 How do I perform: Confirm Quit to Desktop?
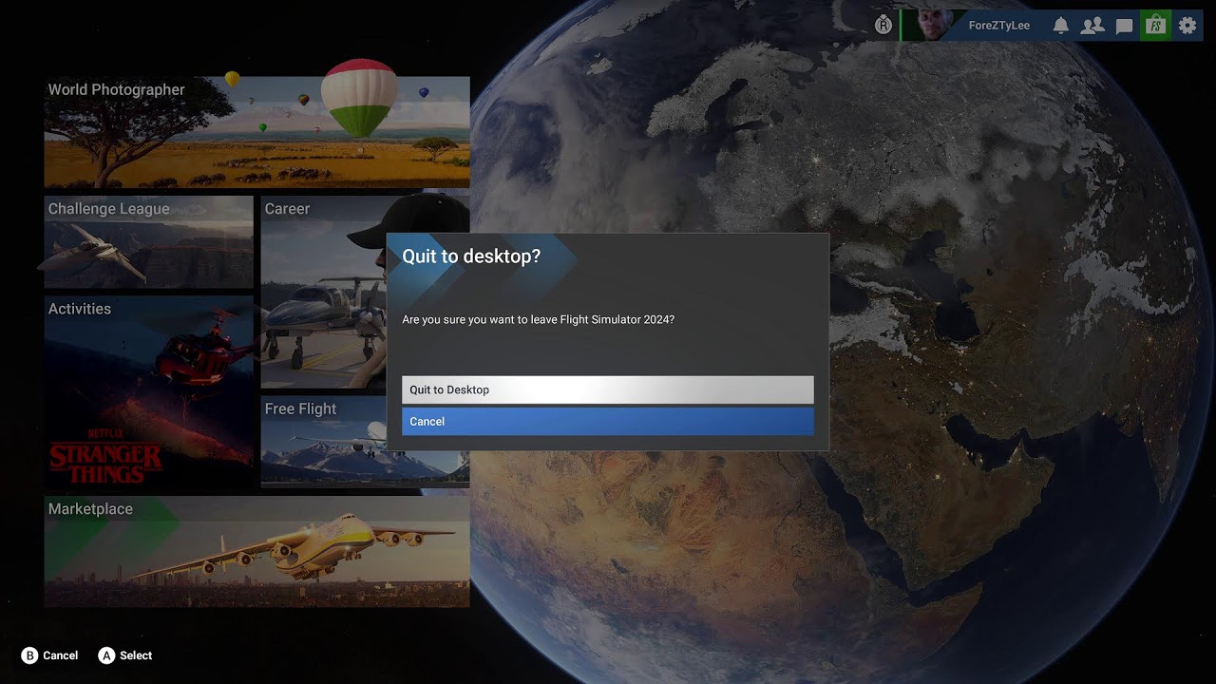[x=608, y=389]
